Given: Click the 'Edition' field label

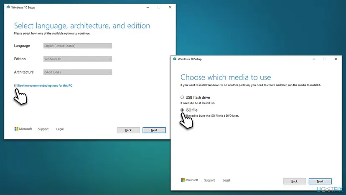Looking at the screenshot, I should 20,59.
